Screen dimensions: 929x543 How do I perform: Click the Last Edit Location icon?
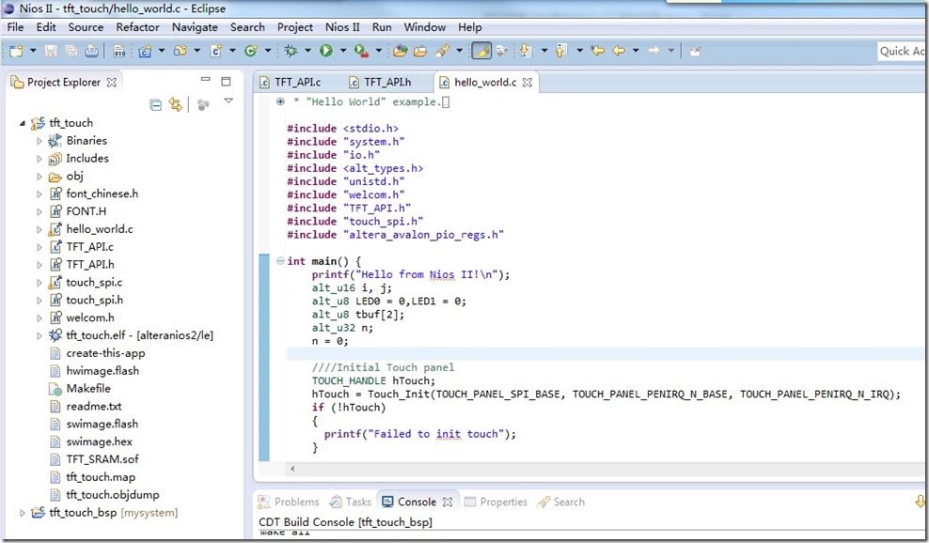(x=598, y=51)
